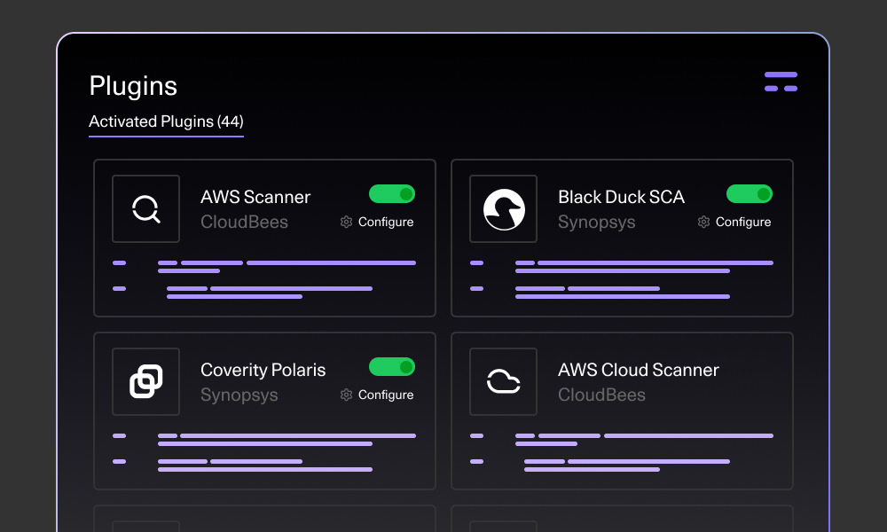Viewport: 887px width, 532px height.
Task: Click the AWS Scanner plugin title
Action: [255, 197]
